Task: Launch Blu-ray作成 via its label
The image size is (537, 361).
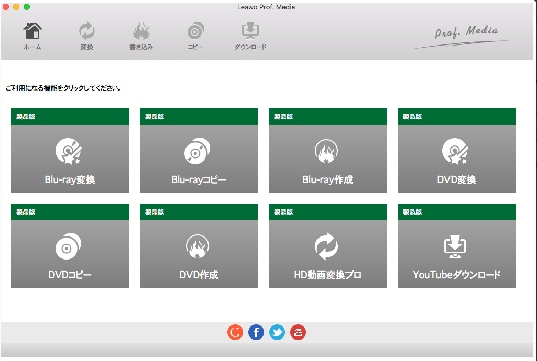Action: pyautogui.click(x=328, y=180)
